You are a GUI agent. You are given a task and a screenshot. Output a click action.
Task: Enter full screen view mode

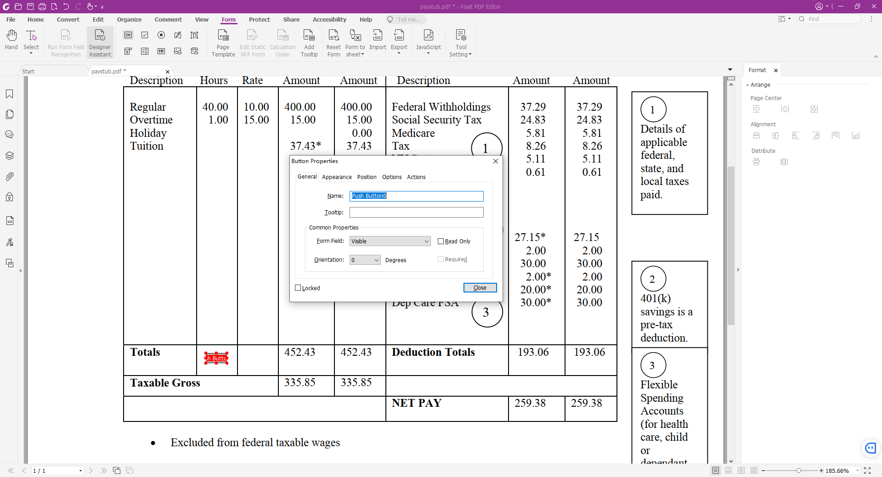click(x=867, y=471)
